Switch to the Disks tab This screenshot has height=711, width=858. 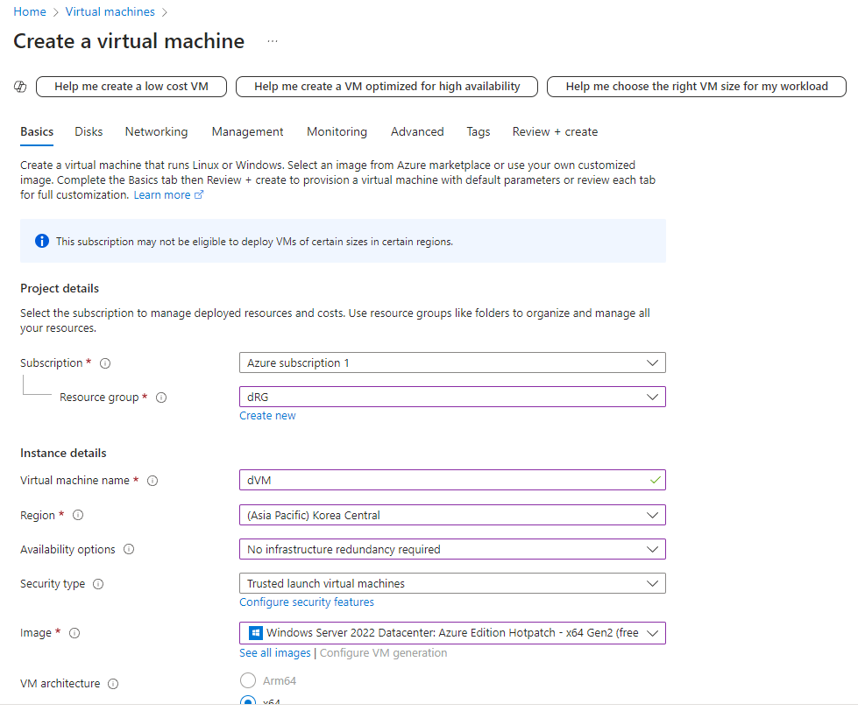point(89,131)
